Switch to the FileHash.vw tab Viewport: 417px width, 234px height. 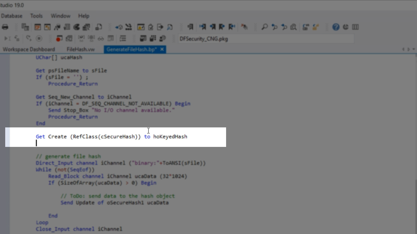tap(80, 49)
